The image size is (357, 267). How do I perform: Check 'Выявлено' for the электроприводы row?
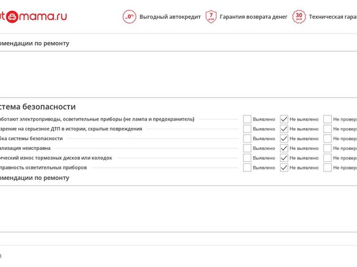click(247, 119)
